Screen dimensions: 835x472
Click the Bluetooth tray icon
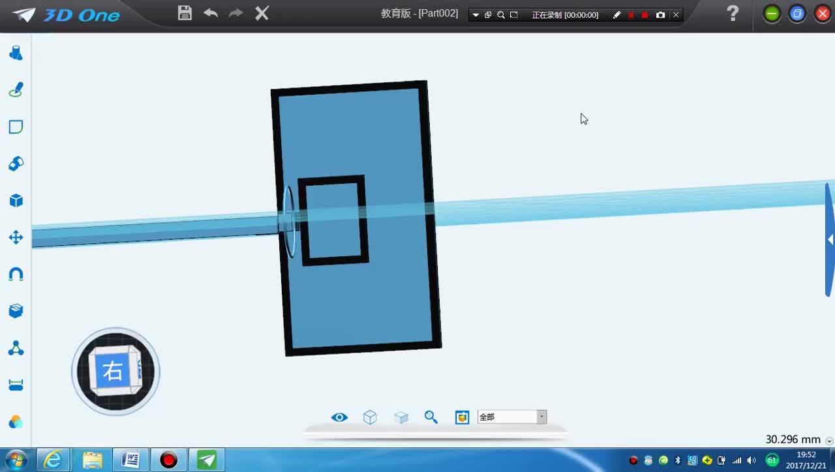[x=678, y=460]
